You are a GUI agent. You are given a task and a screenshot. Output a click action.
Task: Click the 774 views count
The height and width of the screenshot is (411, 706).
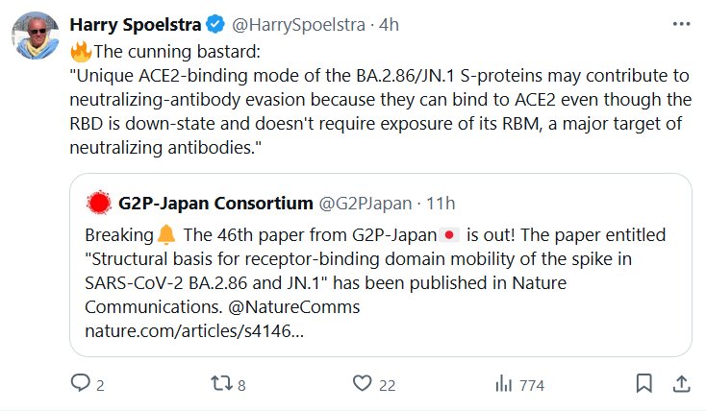point(530,385)
